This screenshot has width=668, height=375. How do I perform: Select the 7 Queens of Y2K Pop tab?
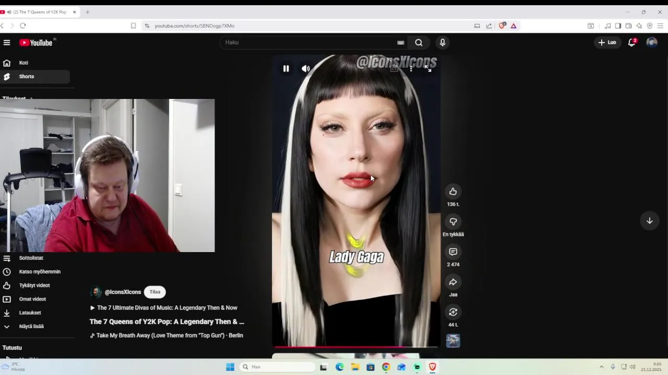39,12
